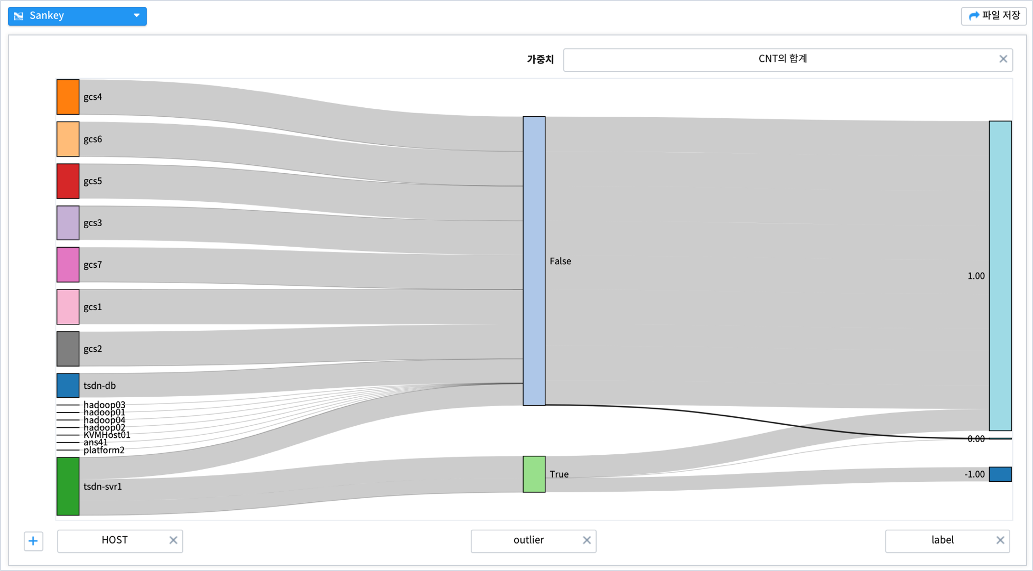Remove the HOST dimension with X
The width and height of the screenshot is (1033, 571).
(x=173, y=540)
